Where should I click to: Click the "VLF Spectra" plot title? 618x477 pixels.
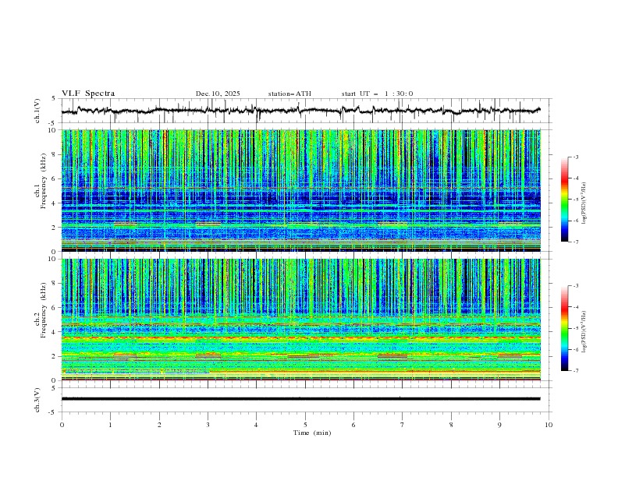click(88, 94)
